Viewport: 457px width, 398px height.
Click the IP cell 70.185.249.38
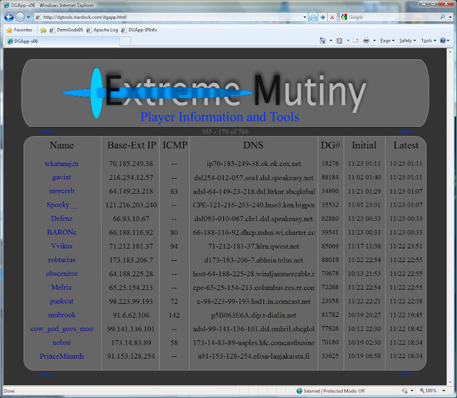pos(131,164)
